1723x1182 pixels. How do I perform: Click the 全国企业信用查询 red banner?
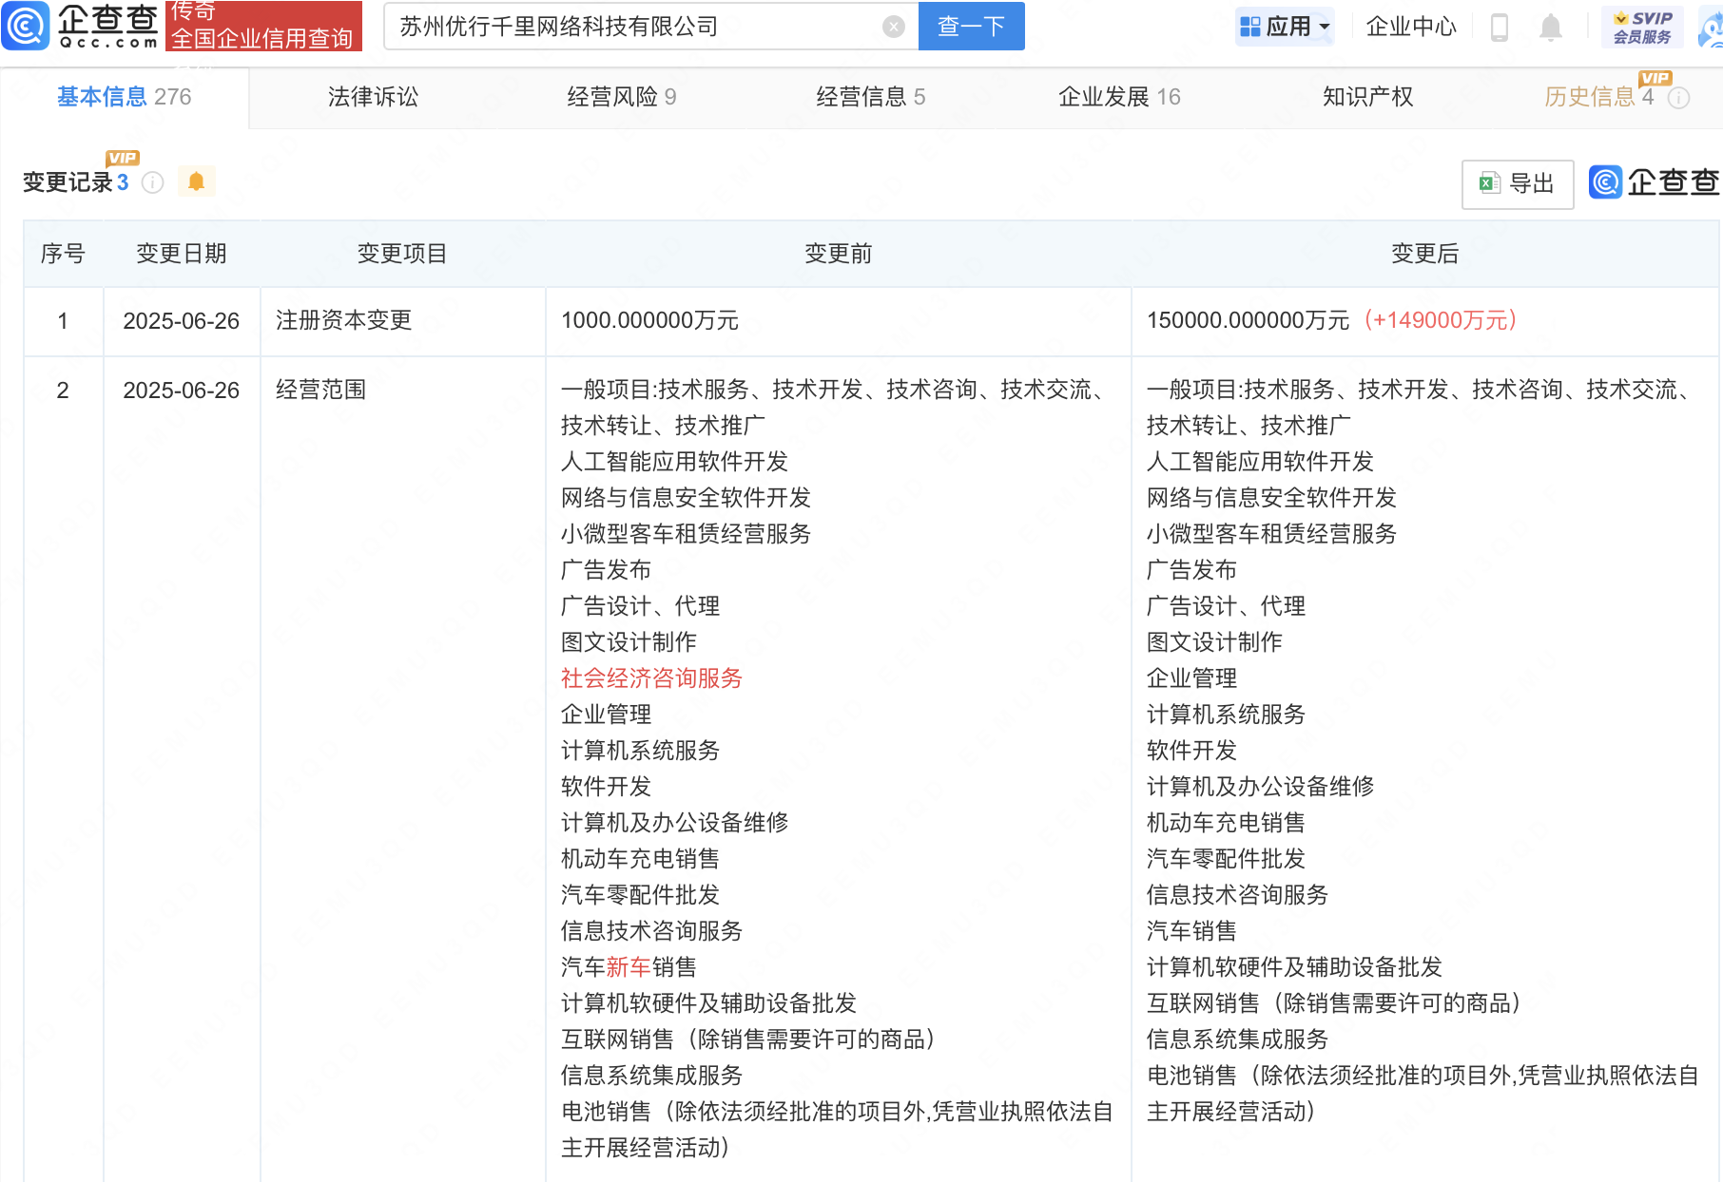click(x=263, y=26)
